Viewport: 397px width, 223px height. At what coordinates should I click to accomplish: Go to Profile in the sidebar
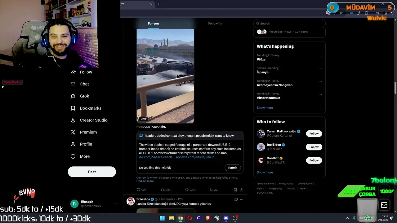(82, 144)
